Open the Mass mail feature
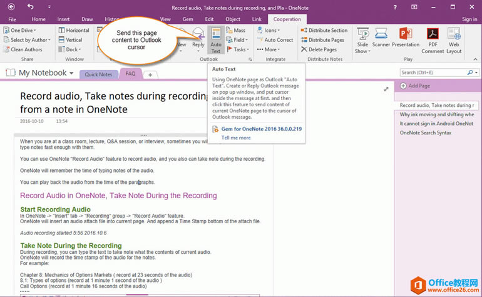This screenshot has height=297, width=482. click(235, 30)
